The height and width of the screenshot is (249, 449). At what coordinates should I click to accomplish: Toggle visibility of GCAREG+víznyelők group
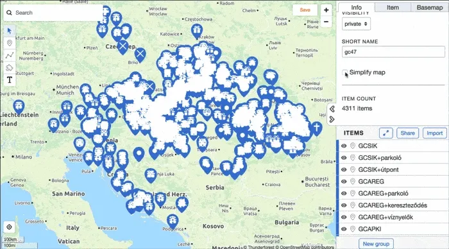tap(344, 217)
